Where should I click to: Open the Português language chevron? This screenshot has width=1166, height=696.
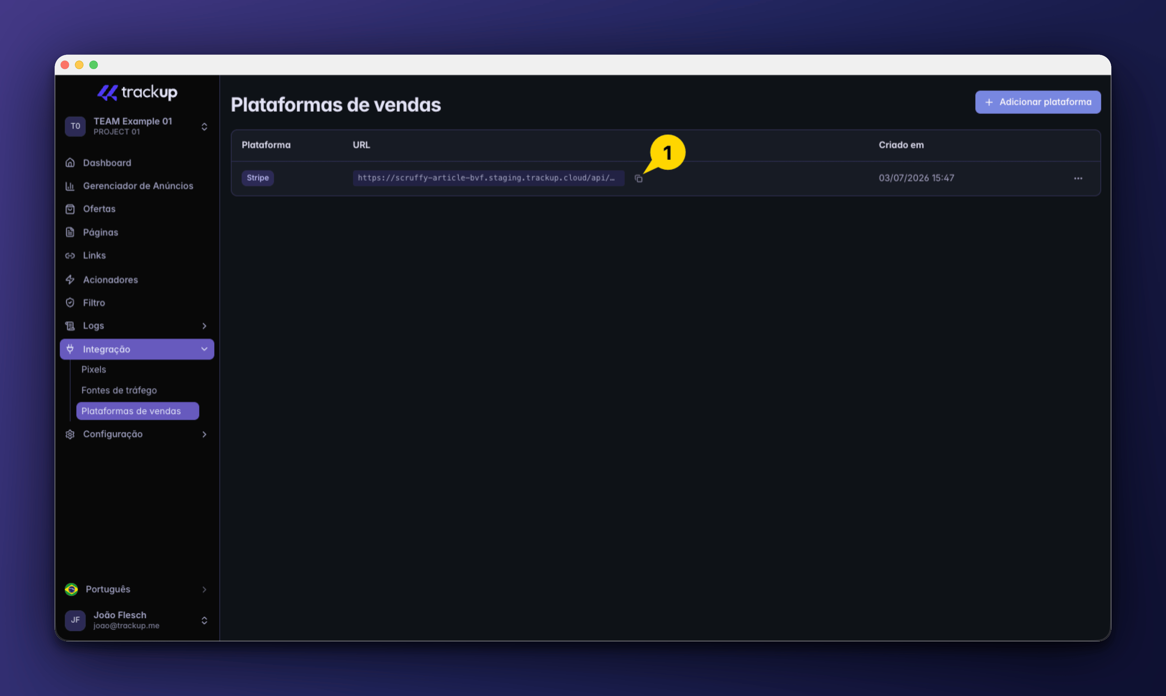point(204,589)
